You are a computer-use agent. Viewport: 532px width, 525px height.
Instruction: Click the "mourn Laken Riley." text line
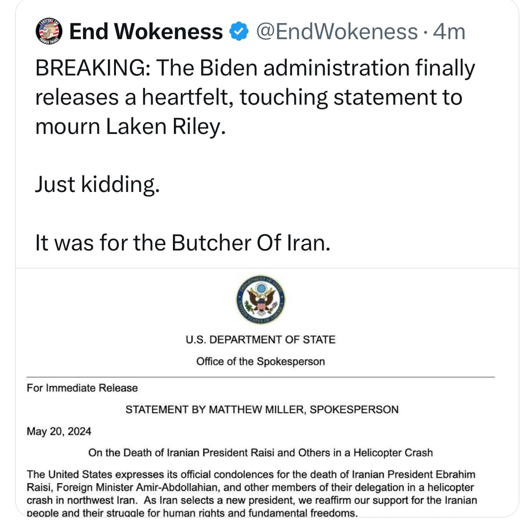pyautogui.click(x=131, y=126)
